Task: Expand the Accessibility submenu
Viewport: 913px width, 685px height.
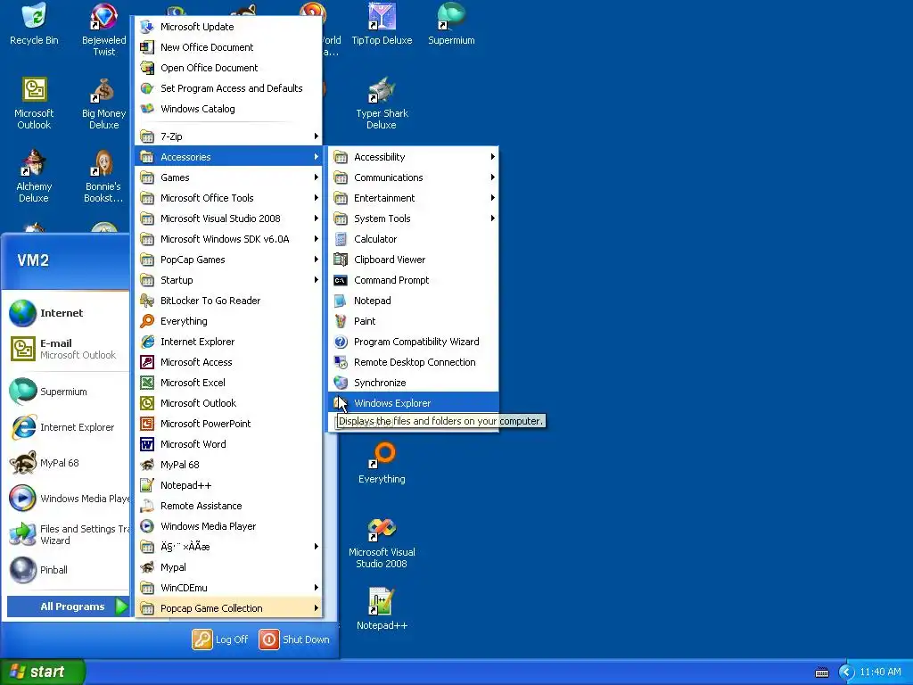Action: coord(414,157)
